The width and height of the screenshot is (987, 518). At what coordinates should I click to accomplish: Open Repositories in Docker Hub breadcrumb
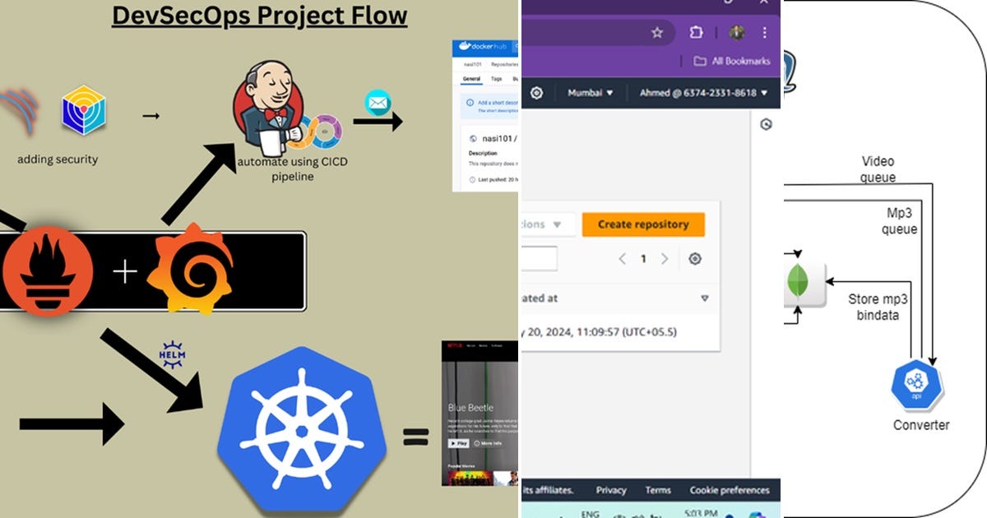[x=504, y=63]
